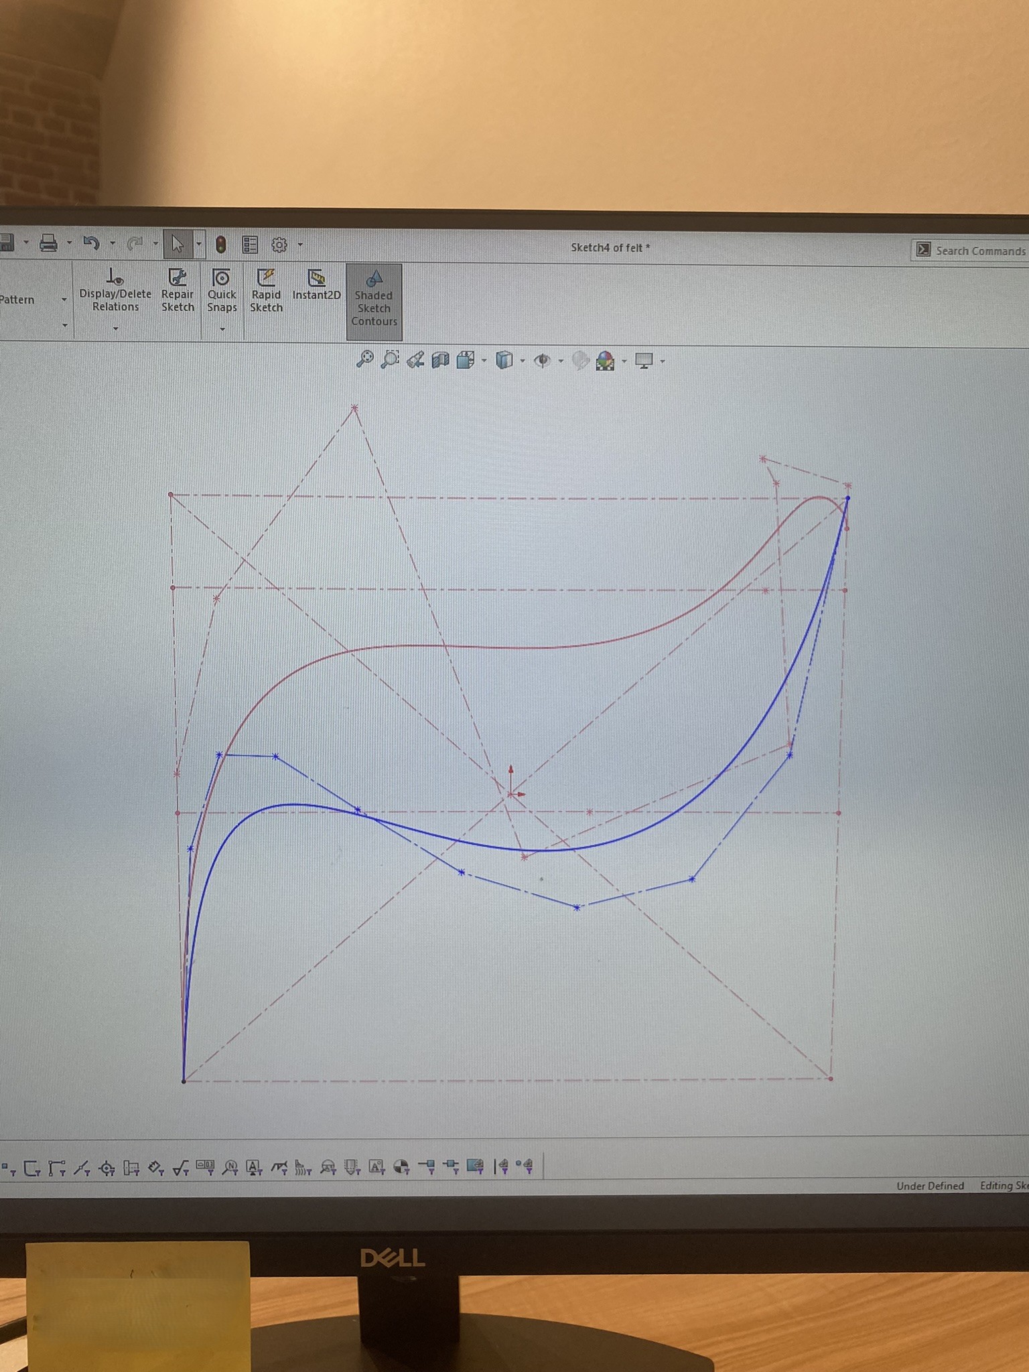The image size is (1029, 1372).
Task: Click the Display/Delete Relations button
Action: click(115, 290)
